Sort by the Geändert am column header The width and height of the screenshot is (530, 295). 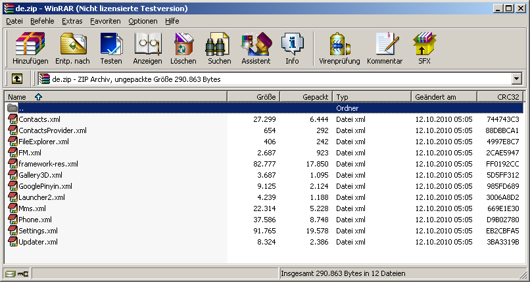(x=444, y=97)
